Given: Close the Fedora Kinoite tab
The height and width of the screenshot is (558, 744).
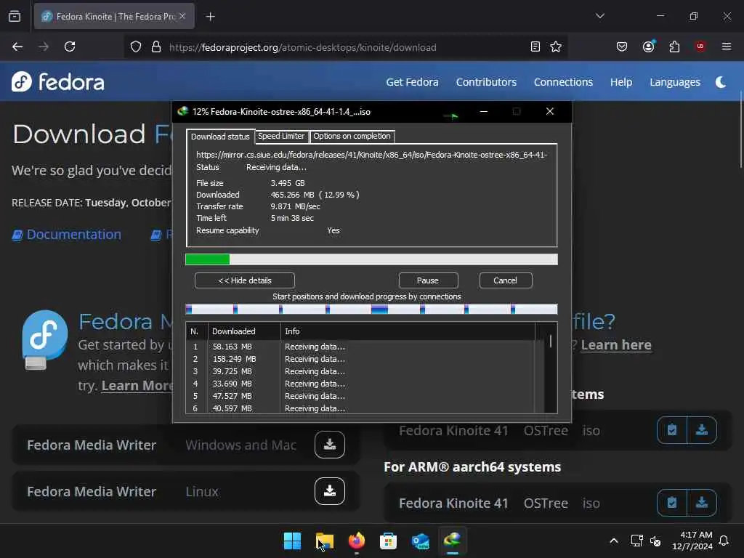Looking at the screenshot, I should (x=182, y=16).
